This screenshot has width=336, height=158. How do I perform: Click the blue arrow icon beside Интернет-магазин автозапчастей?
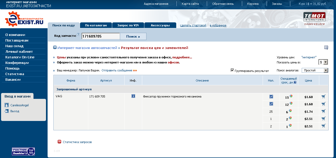point(55,48)
